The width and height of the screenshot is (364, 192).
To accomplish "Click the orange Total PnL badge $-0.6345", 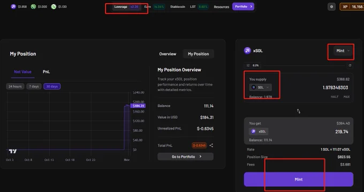I will click(x=199, y=145).
